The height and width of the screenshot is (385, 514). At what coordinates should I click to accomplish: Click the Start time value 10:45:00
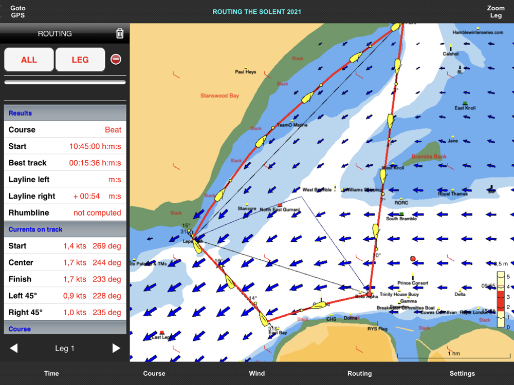click(95, 146)
